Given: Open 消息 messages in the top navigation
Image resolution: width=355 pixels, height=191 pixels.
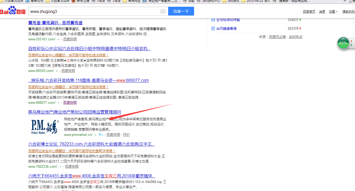Looking at the screenshot, I should (322, 12).
